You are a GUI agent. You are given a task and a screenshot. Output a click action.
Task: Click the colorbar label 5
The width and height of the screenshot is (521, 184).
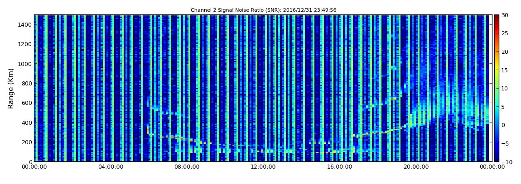[503, 107]
